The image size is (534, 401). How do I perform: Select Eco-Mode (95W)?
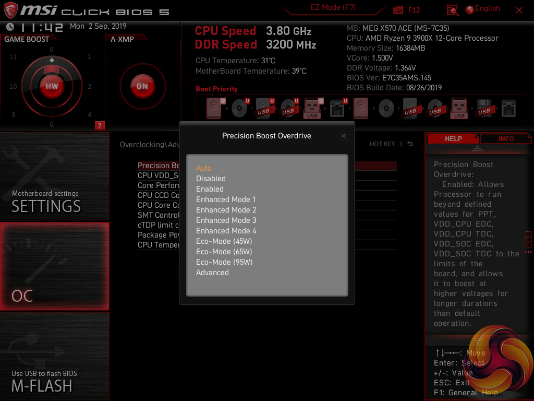pos(224,262)
